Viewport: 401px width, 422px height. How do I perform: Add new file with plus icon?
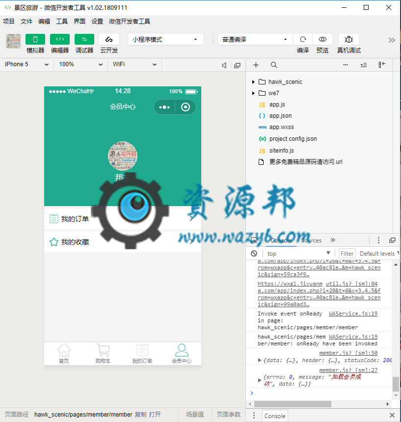[256, 65]
